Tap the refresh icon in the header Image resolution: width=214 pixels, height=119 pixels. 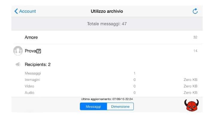195,11
